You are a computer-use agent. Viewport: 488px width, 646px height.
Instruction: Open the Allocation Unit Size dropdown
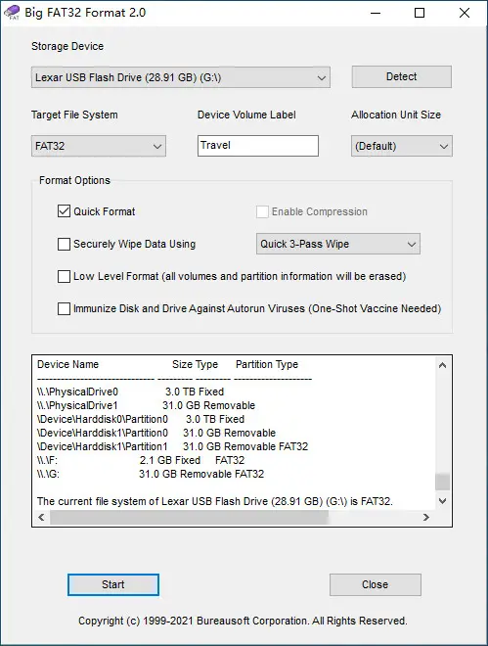pyautogui.click(x=402, y=146)
